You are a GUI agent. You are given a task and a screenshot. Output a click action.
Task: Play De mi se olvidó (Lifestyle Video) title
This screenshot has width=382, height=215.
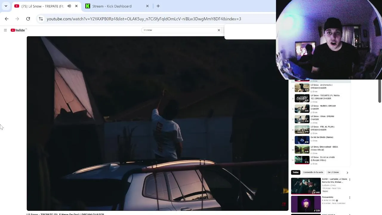[323, 159]
